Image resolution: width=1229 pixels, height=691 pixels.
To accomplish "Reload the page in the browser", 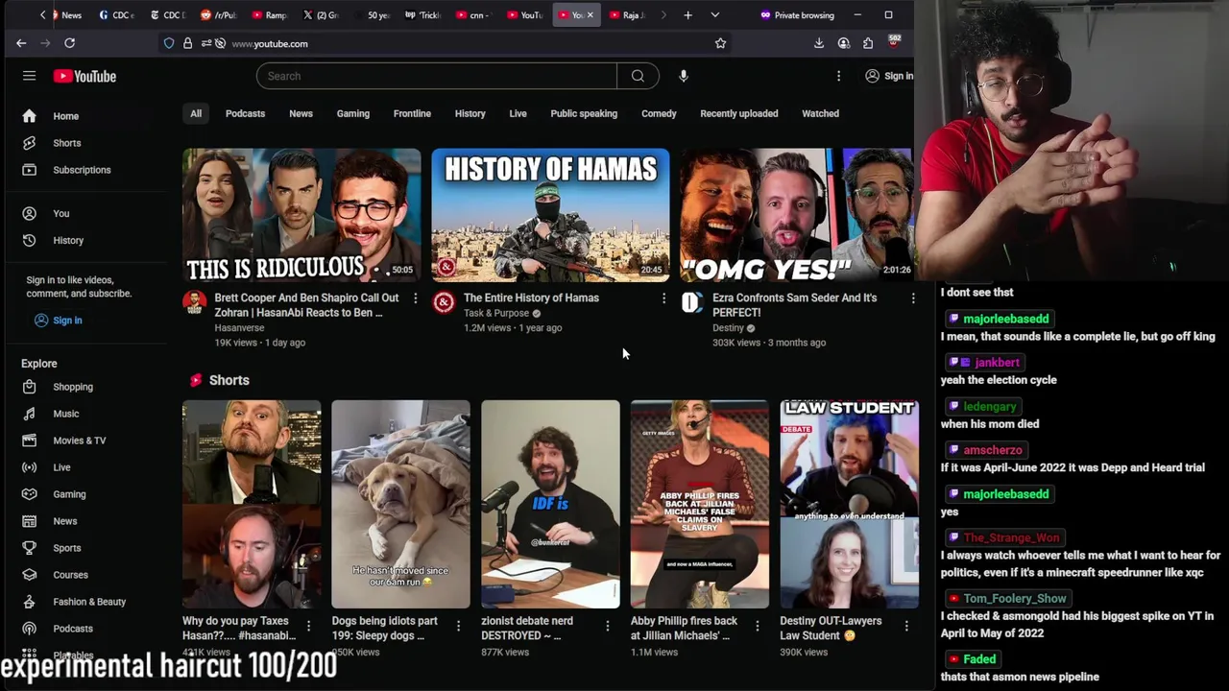I will pos(69,43).
